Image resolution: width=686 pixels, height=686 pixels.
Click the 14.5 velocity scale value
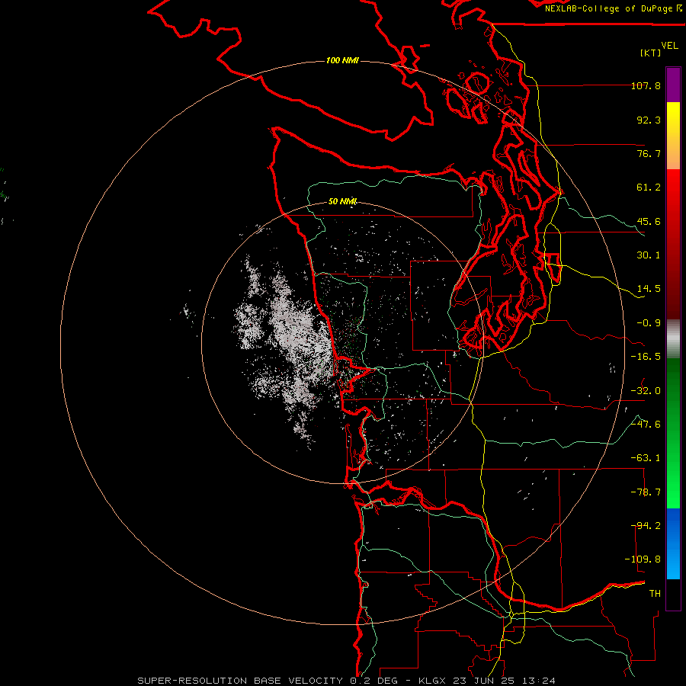point(649,289)
